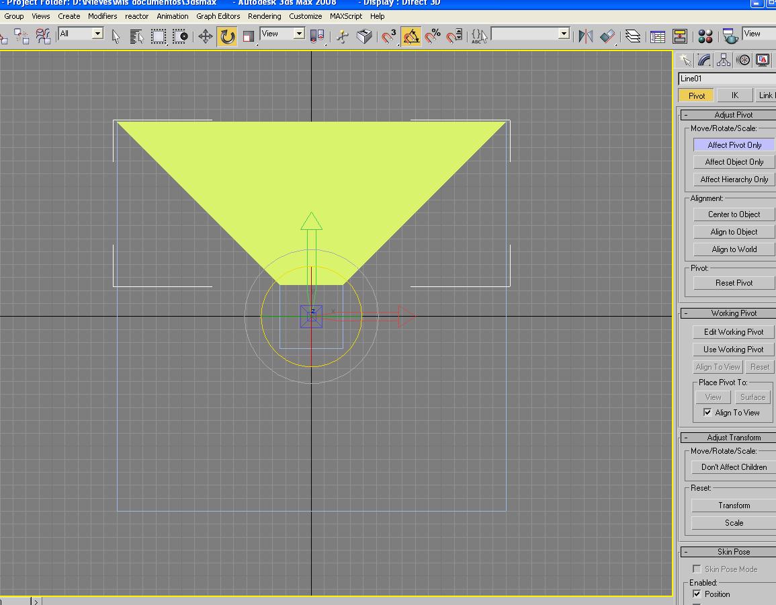Open the render type View dropdown
776x605 pixels.
[759, 34]
